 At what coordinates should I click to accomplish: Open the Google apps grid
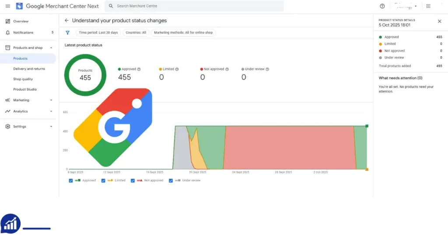click(x=428, y=6)
